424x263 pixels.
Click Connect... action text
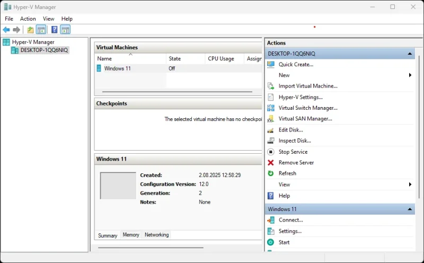[290, 220]
